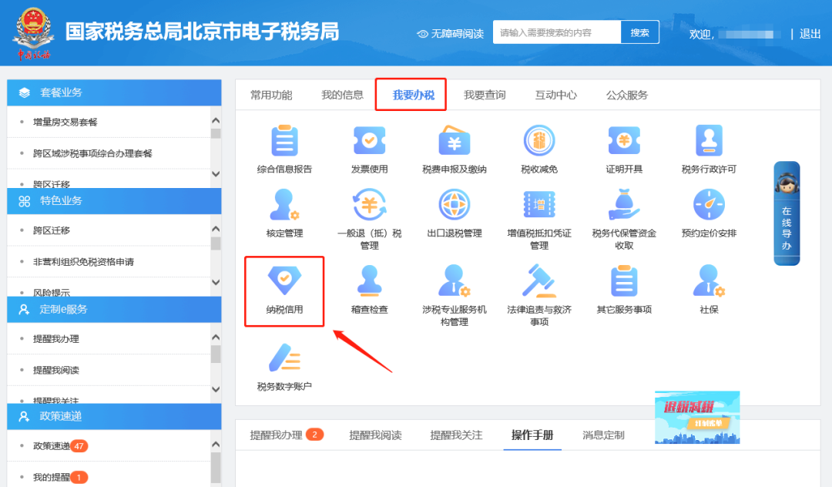The height and width of the screenshot is (487, 832).
Task: Click scrollbar thumb in 特色业务 panel
Action: coord(216,243)
